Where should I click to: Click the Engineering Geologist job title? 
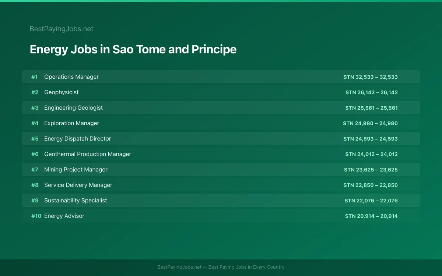(73, 107)
